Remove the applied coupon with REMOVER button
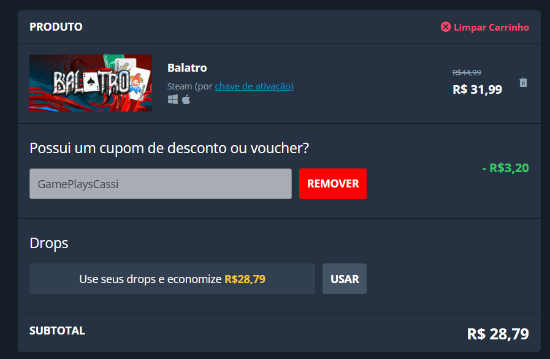 (x=333, y=184)
